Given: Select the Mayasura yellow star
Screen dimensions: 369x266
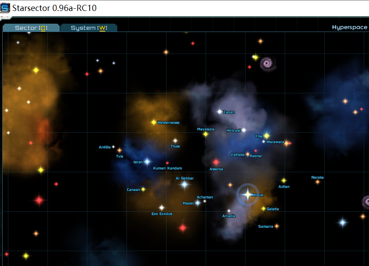Looking at the screenshot, I should tap(206, 134).
